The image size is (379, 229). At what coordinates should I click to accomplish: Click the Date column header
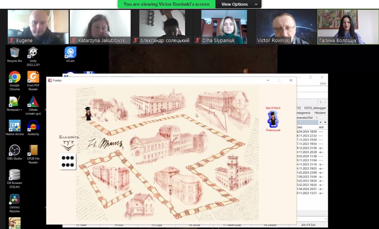[x=300, y=127]
